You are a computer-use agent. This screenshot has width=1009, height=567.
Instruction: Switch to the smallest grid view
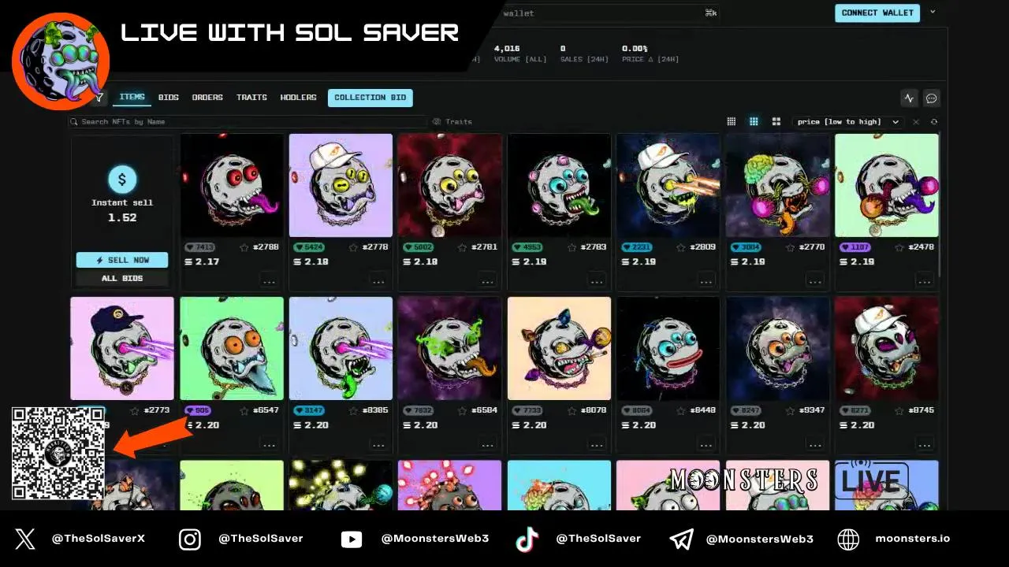(732, 121)
